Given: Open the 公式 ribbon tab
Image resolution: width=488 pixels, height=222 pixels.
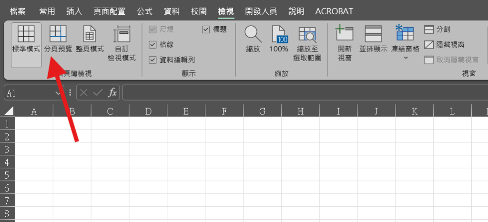Looking at the screenshot, I should coord(144,11).
